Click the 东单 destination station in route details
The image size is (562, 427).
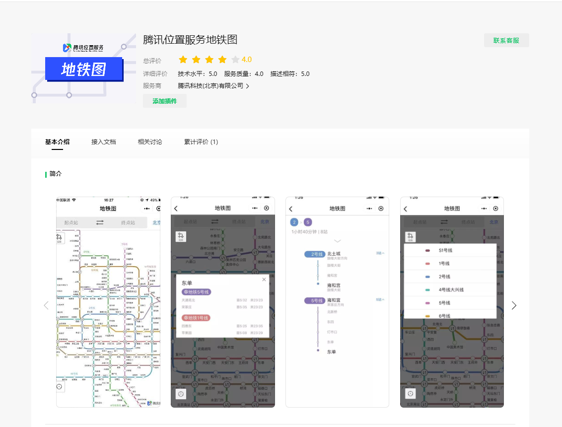tap(332, 352)
